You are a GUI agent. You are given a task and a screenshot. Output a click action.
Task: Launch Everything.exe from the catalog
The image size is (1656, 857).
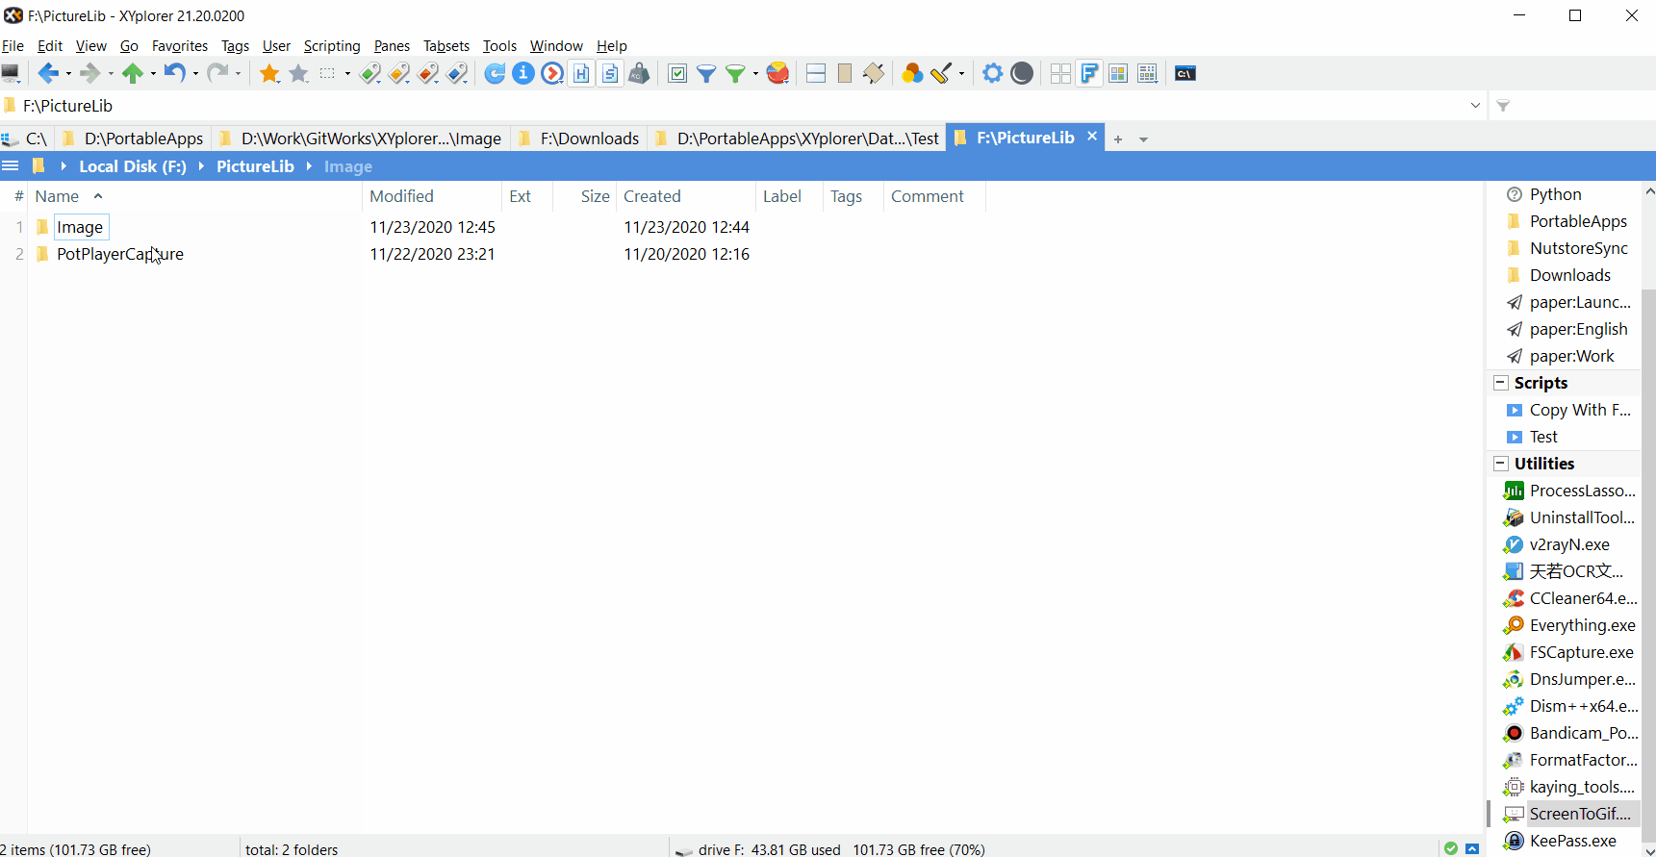tap(1570, 625)
